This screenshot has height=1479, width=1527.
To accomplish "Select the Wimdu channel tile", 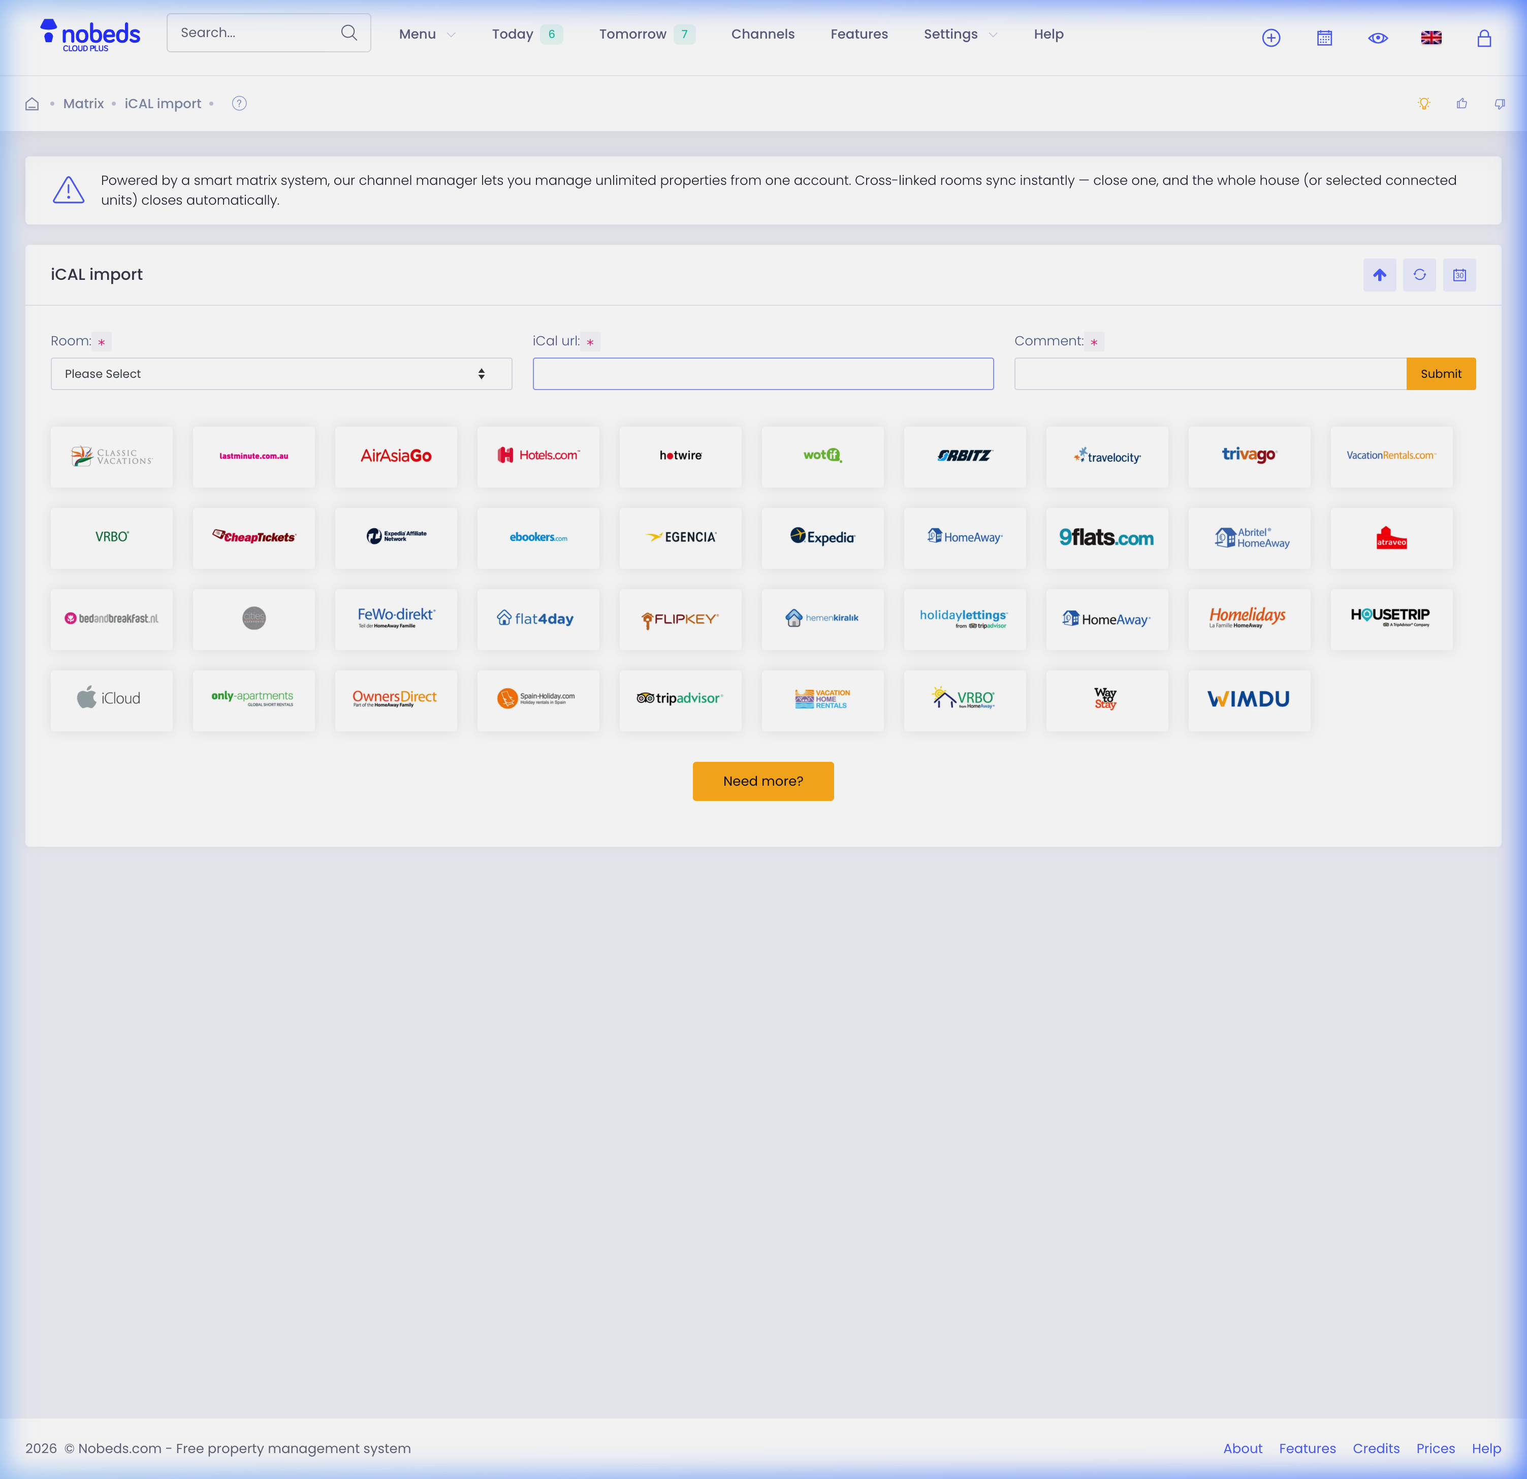I will pyautogui.click(x=1249, y=700).
